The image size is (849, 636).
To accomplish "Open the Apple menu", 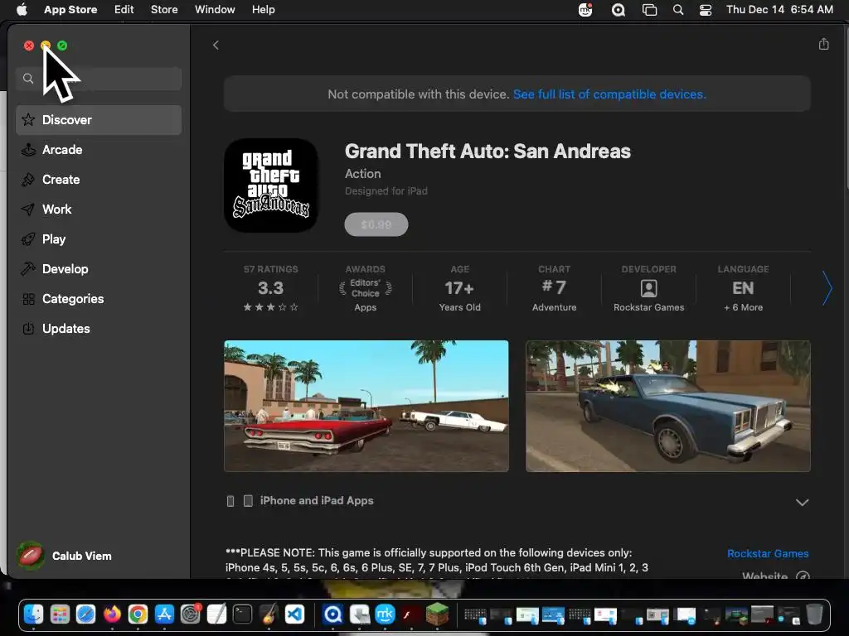I will tap(22, 10).
